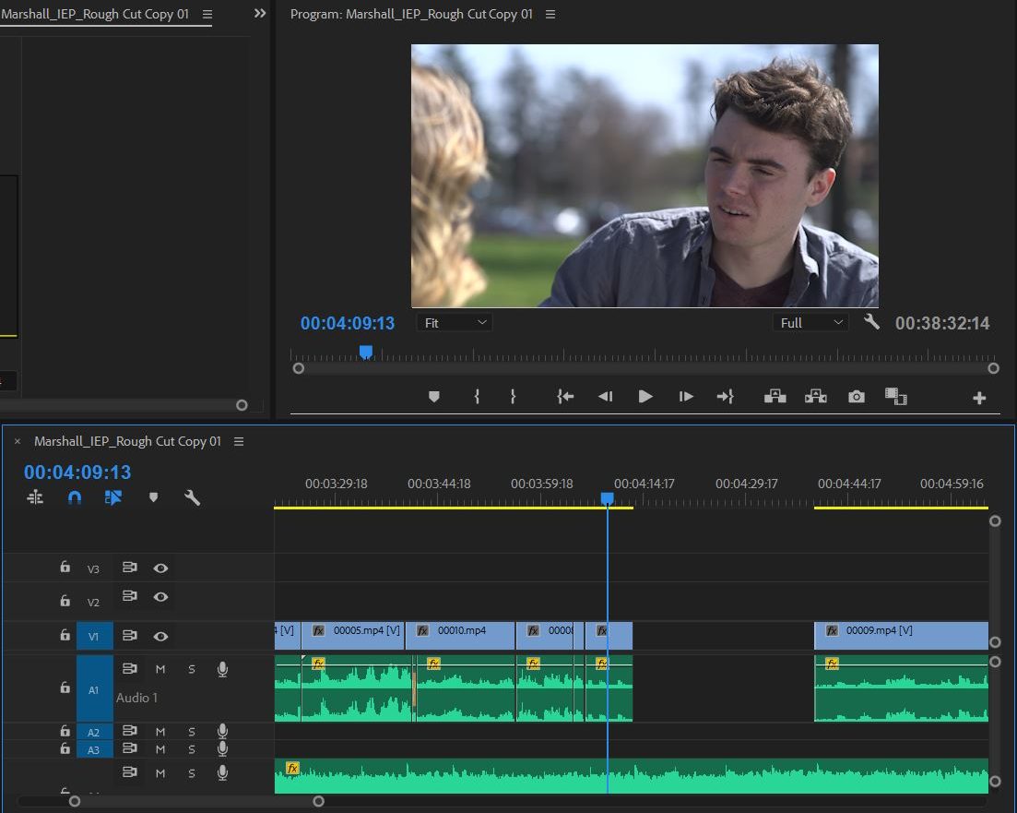Image resolution: width=1017 pixels, height=813 pixels.
Task: Play the sequence in Program monitor
Action: click(645, 396)
